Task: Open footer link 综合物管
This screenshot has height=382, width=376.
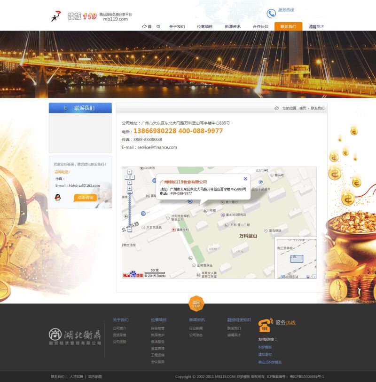Action: pos(158,328)
